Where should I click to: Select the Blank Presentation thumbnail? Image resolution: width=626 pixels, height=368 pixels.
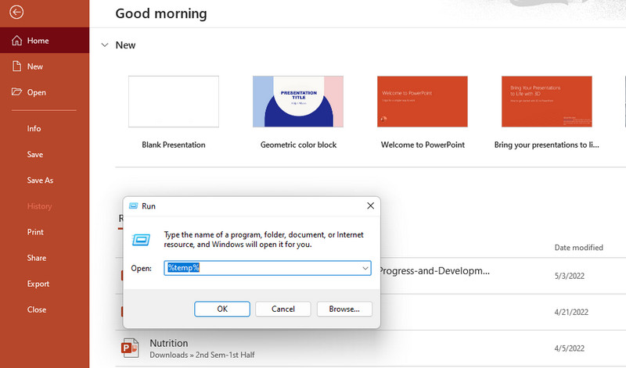(174, 102)
